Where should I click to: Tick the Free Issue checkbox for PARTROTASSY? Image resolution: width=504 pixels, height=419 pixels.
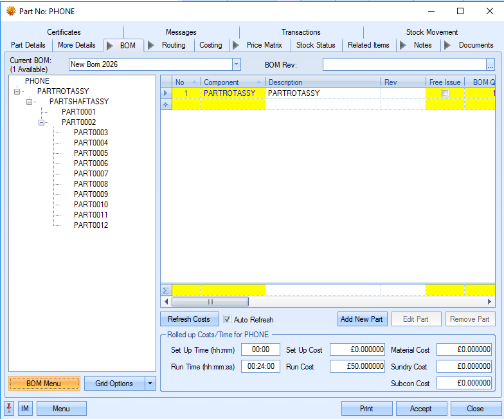[445, 93]
